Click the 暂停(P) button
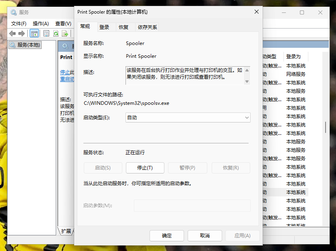This screenshot has width=336, height=251. (x=188, y=168)
